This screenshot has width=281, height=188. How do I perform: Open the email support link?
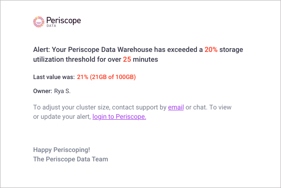[176, 108]
